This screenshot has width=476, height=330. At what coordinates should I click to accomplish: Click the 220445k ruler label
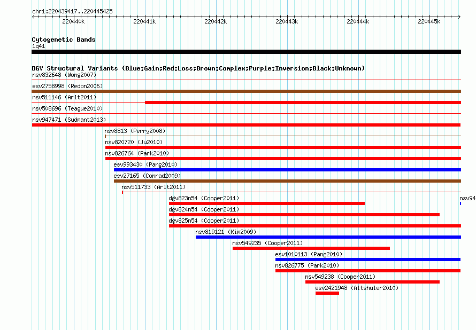point(429,21)
